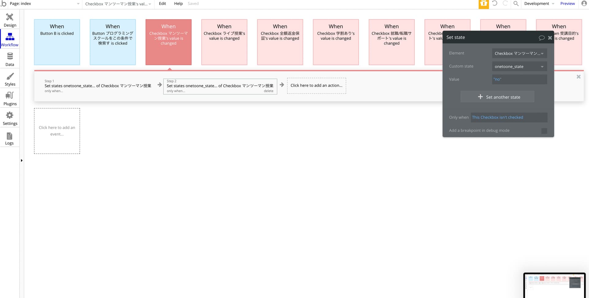Viewport: 589px width, 298px height.
Task: Click the redo arrow icon
Action: (505, 3)
